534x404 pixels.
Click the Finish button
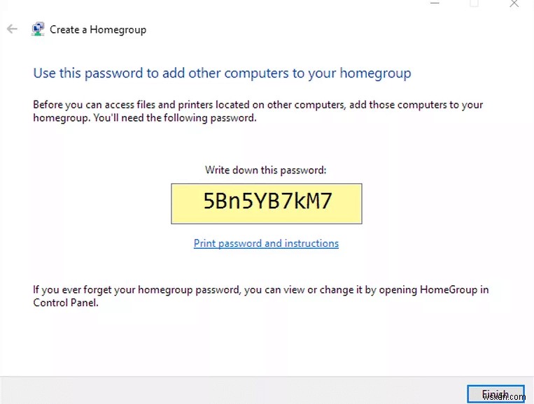(496, 394)
